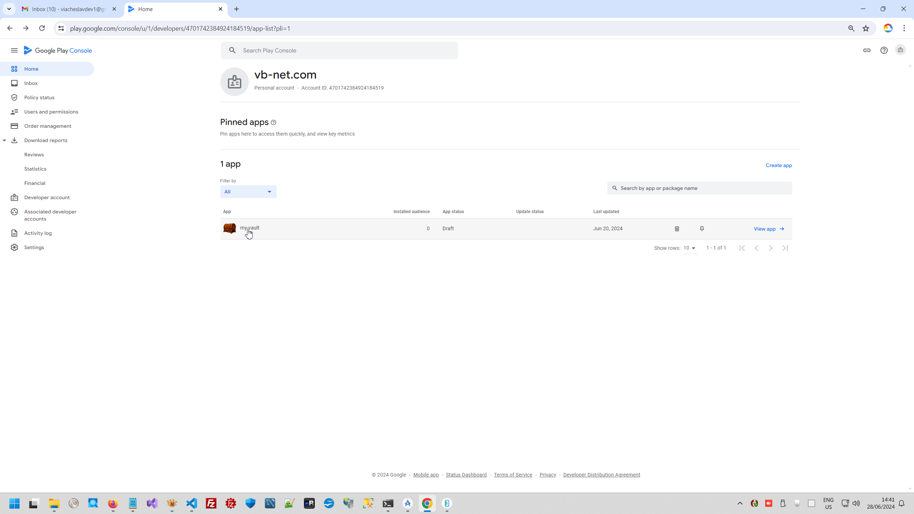914x514 pixels.
Task: Click the Create app link
Action: click(x=778, y=165)
